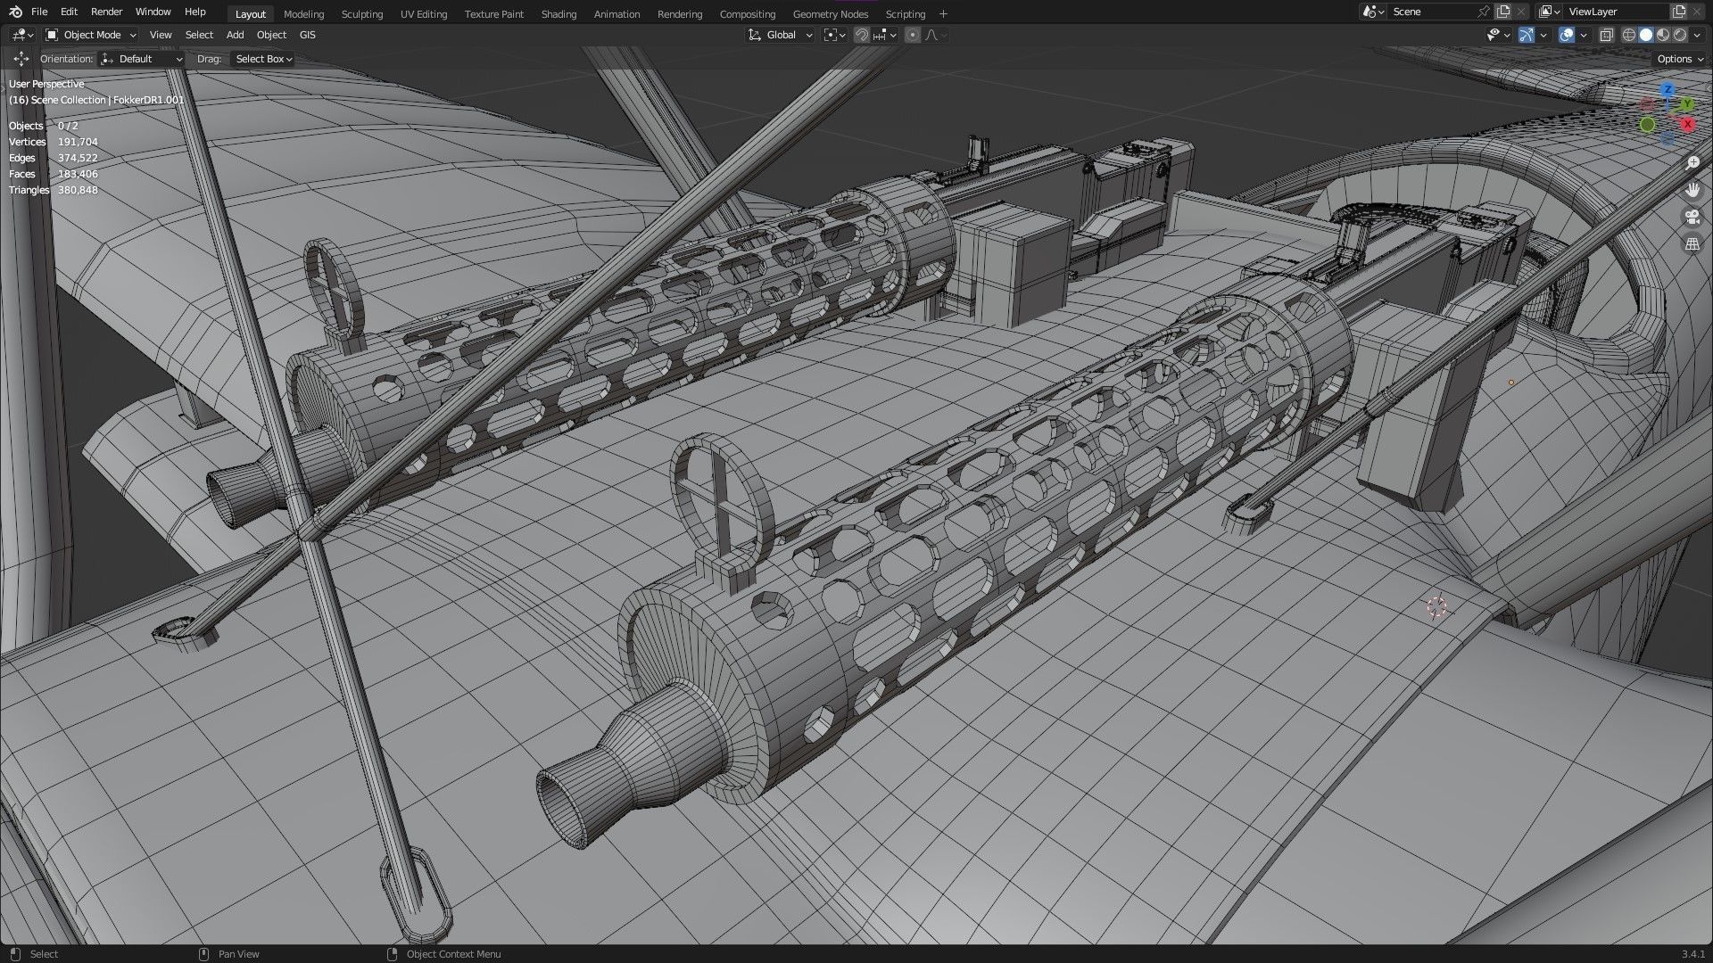
Task: Switch to material preview shading
Action: [x=1663, y=35]
